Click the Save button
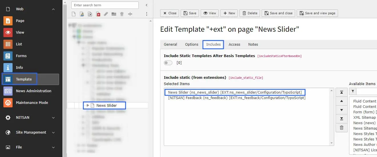The height and width of the screenshot is (157, 377). (190, 13)
